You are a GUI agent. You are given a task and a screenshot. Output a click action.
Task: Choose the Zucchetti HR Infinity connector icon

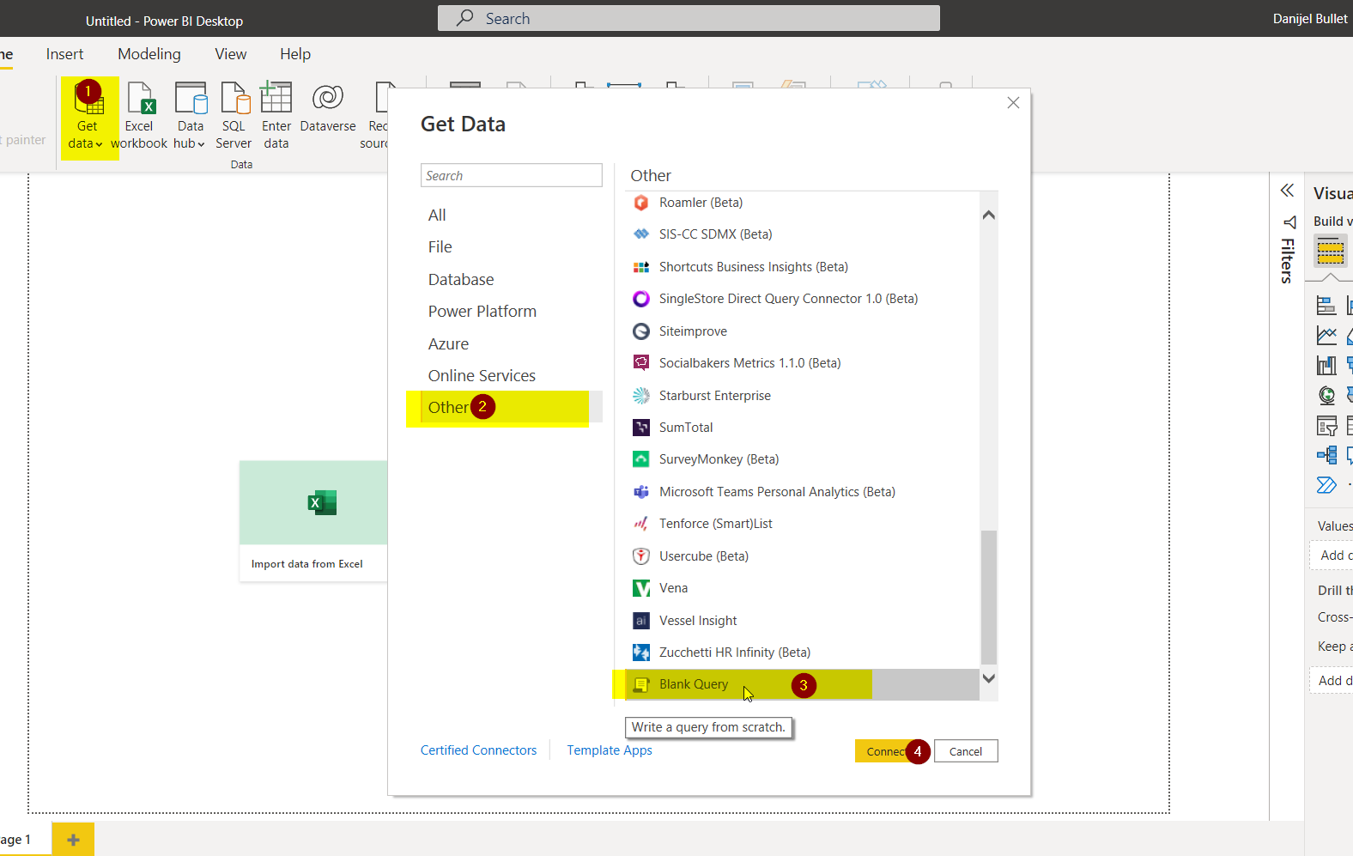pos(641,653)
